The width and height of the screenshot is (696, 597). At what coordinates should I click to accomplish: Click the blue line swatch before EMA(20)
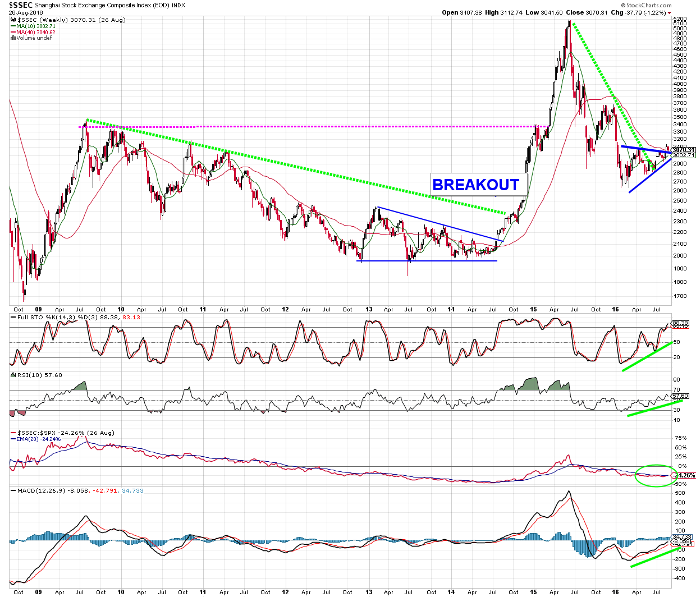click(13, 439)
